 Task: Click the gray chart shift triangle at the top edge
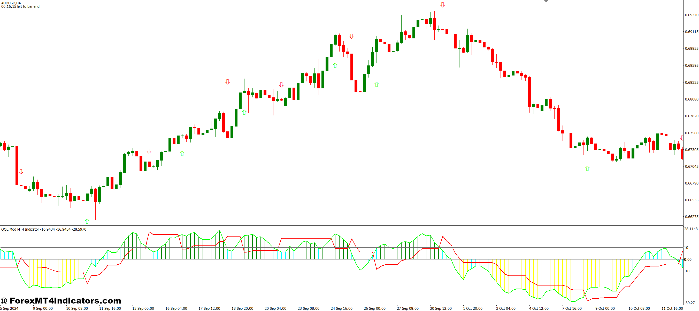546,1
